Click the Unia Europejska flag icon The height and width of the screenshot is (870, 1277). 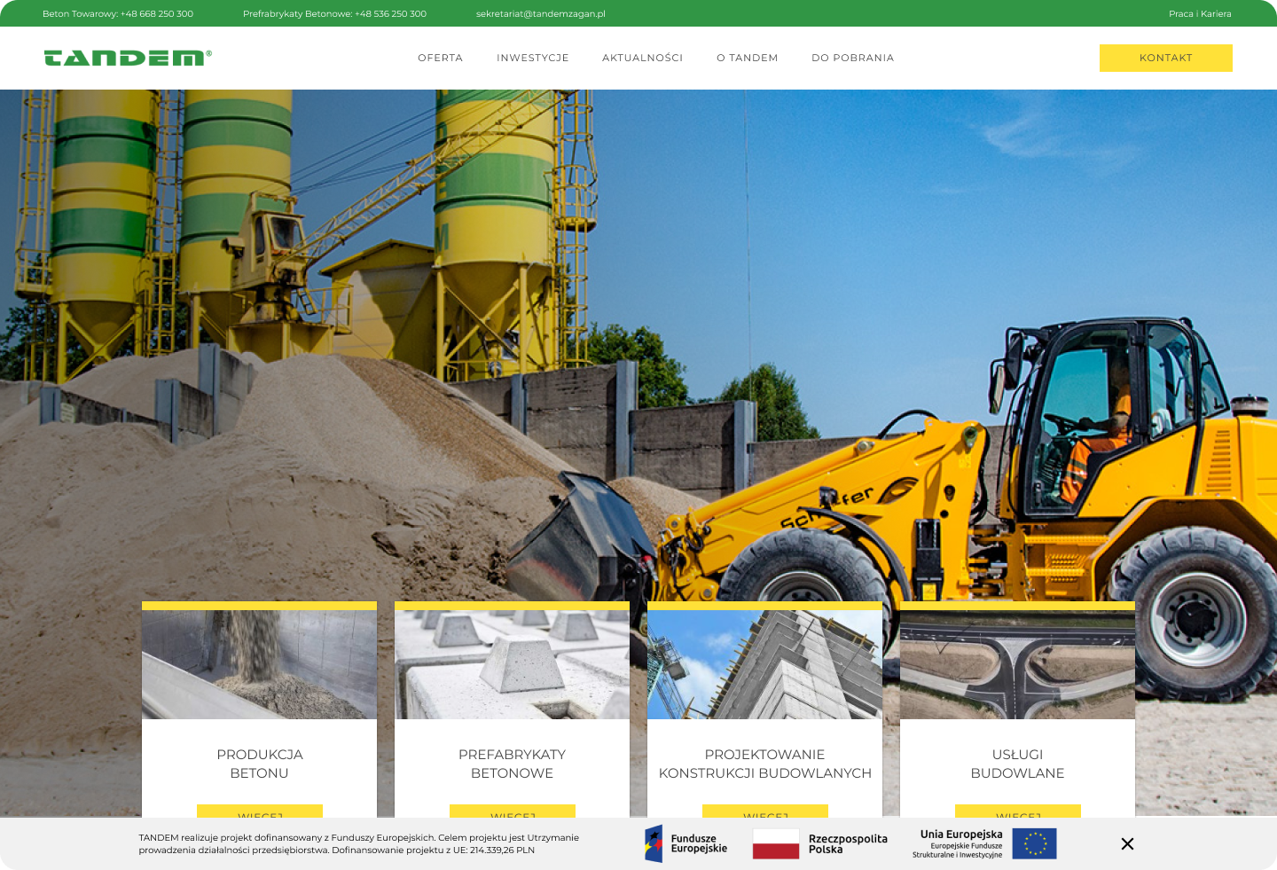tap(1036, 843)
